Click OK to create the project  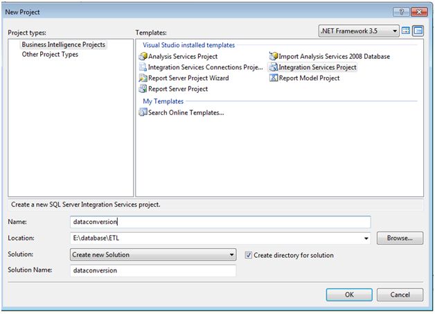(349, 295)
